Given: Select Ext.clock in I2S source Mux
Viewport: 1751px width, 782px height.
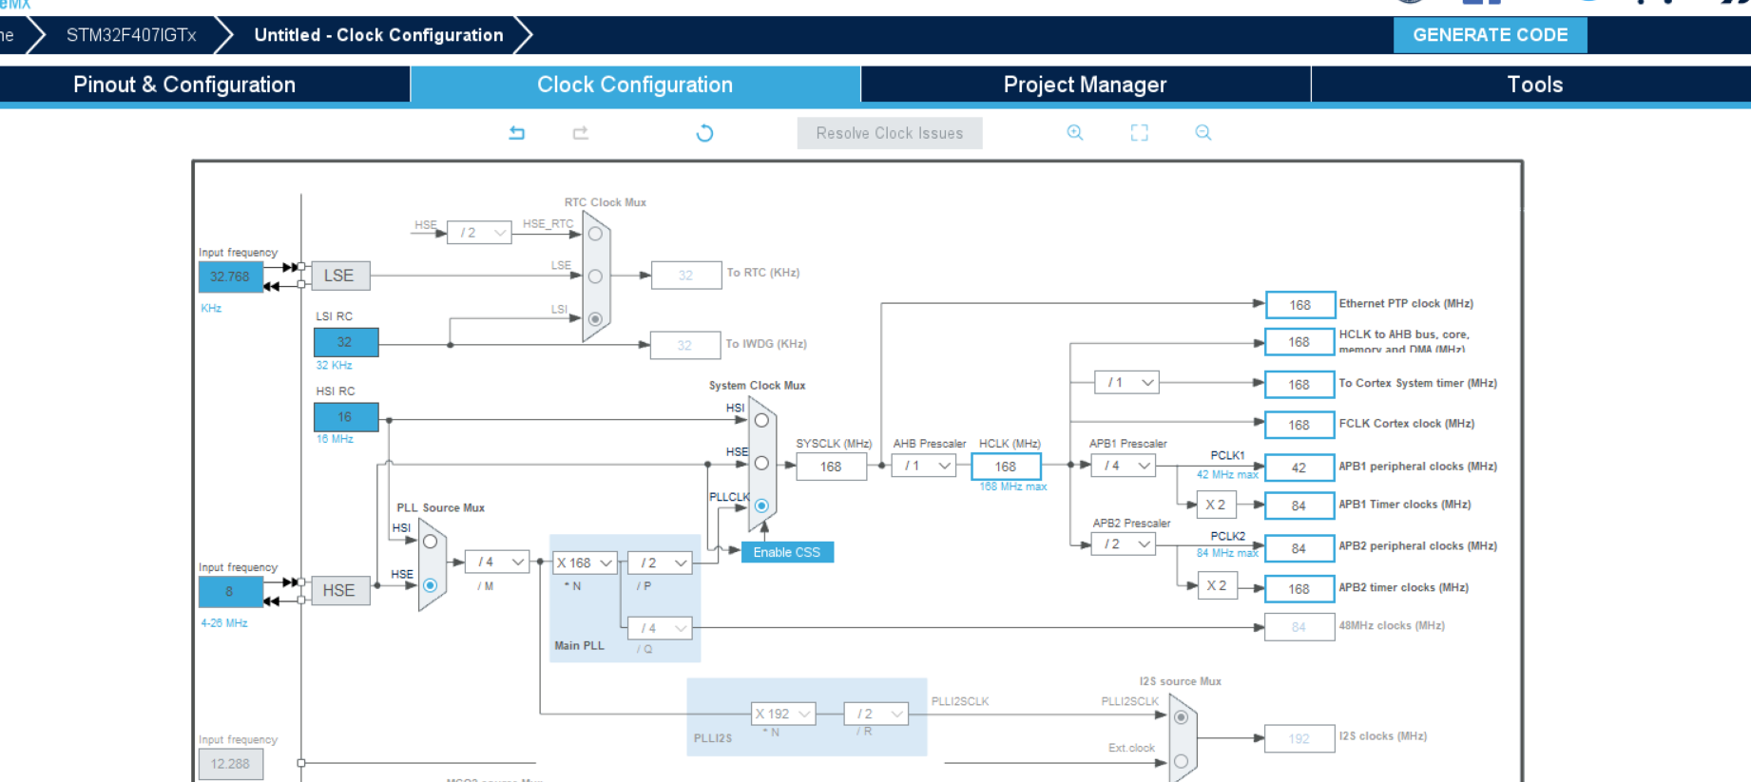Looking at the screenshot, I should point(1181,761).
